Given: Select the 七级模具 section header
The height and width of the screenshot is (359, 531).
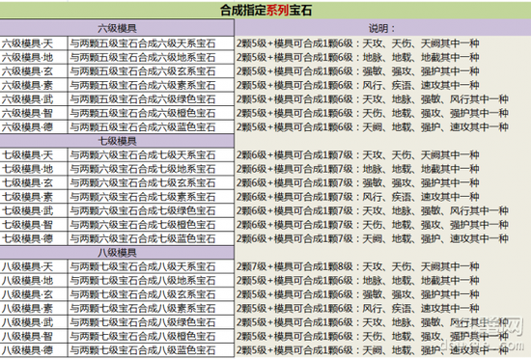Looking at the screenshot, I should coord(117,141).
